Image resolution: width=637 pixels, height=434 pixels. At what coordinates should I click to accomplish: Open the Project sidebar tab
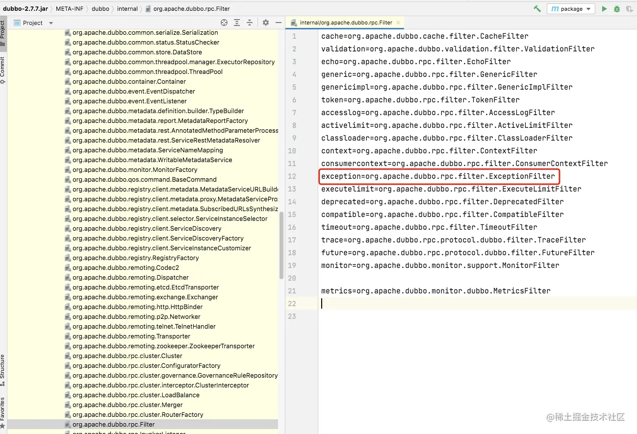3,33
